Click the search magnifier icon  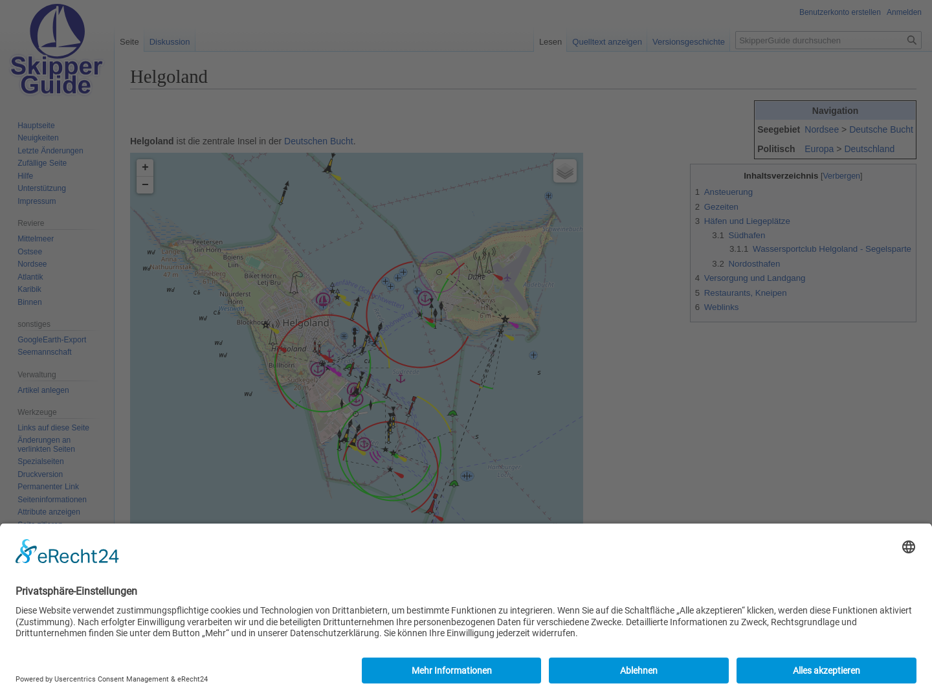912,40
